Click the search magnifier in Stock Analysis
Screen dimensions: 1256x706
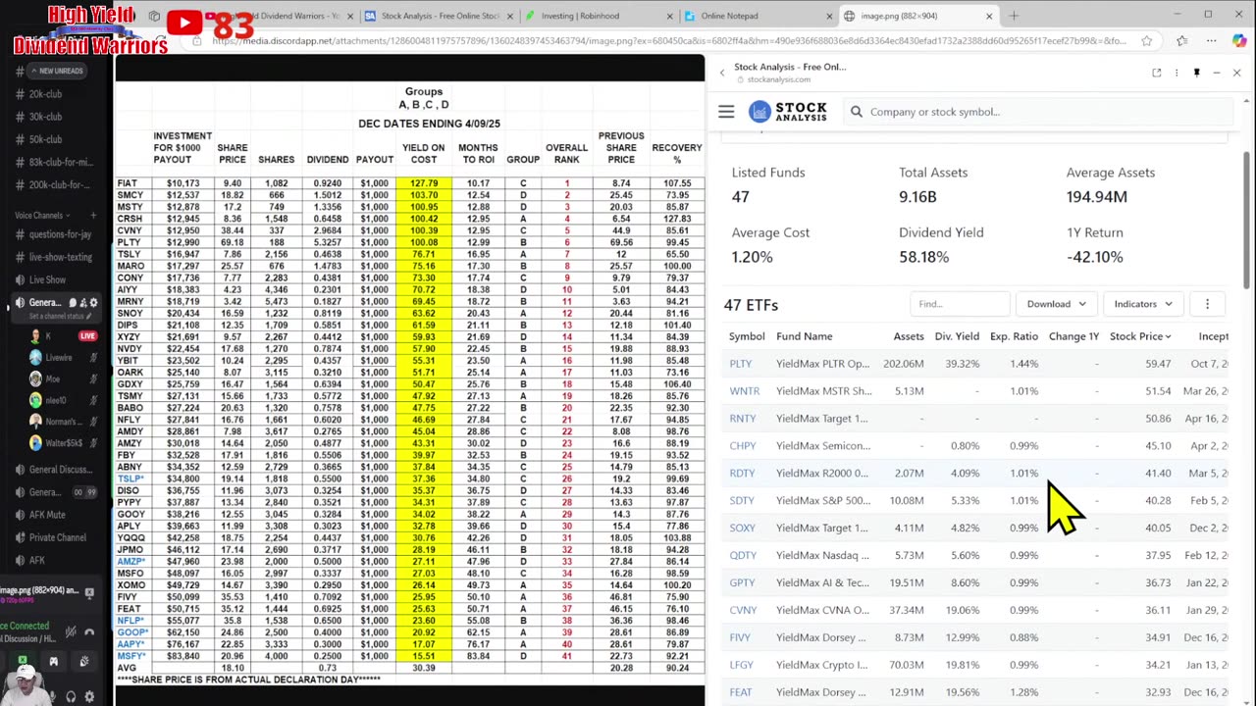[857, 112]
